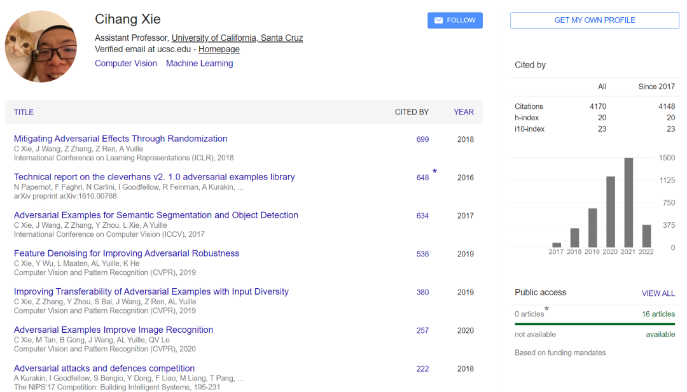The width and height of the screenshot is (687, 392).
Task: Sort publications by Cited By column
Action: [412, 112]
